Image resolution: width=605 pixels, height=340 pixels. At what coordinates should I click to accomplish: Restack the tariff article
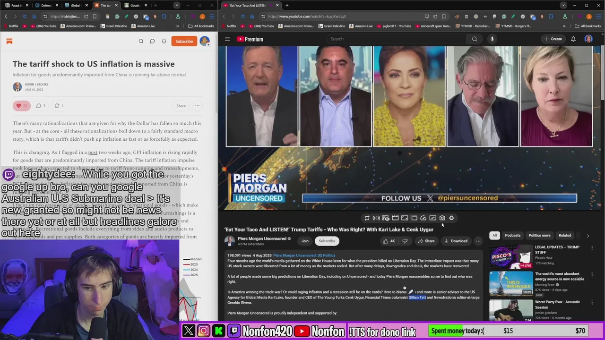59,106
